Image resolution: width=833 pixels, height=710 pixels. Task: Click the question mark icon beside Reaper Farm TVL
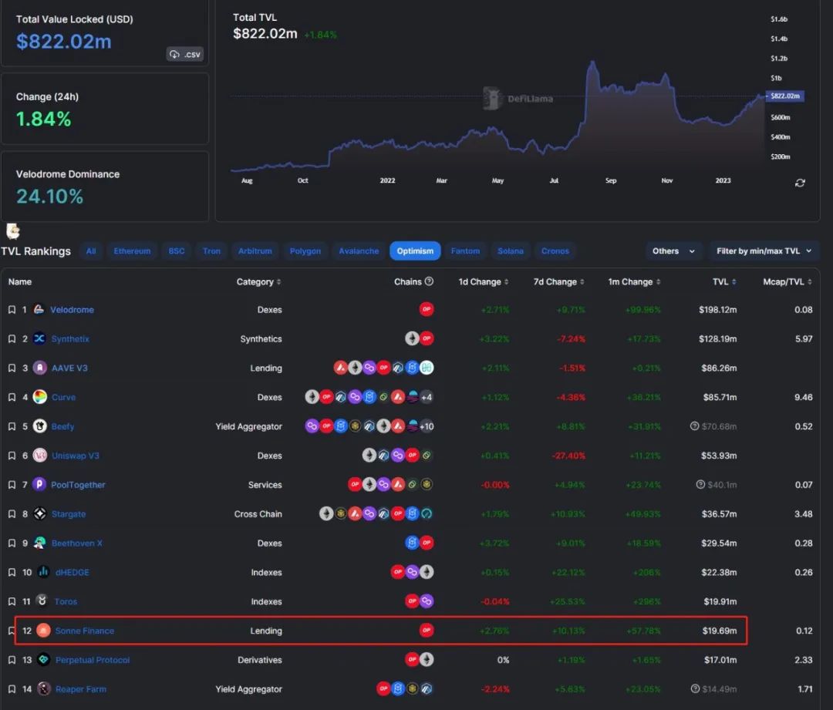695,688
